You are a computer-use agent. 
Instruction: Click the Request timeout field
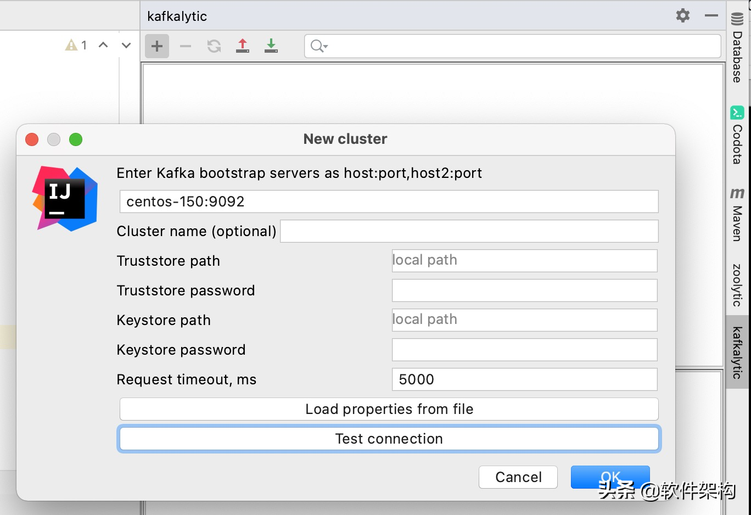524,379
